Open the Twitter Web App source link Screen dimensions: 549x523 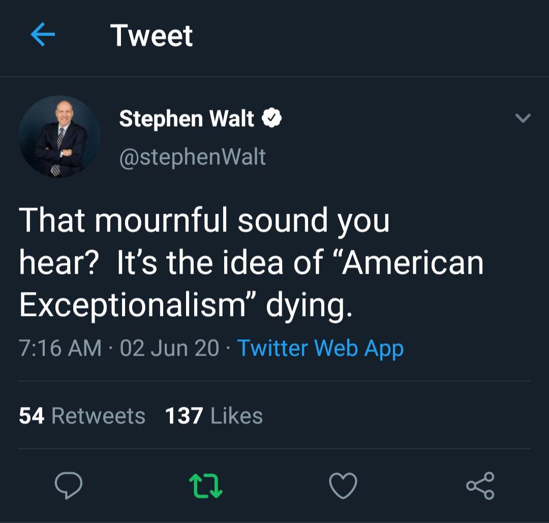point(320,348)
